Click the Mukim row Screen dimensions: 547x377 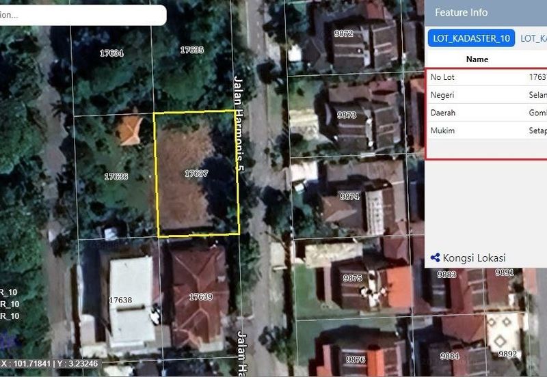pos(488,130)
